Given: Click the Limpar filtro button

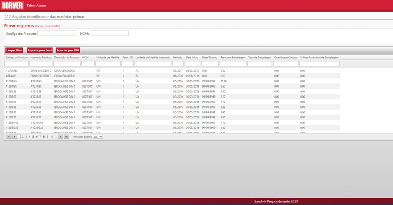Looking at the screenshot, I should 14,50.
